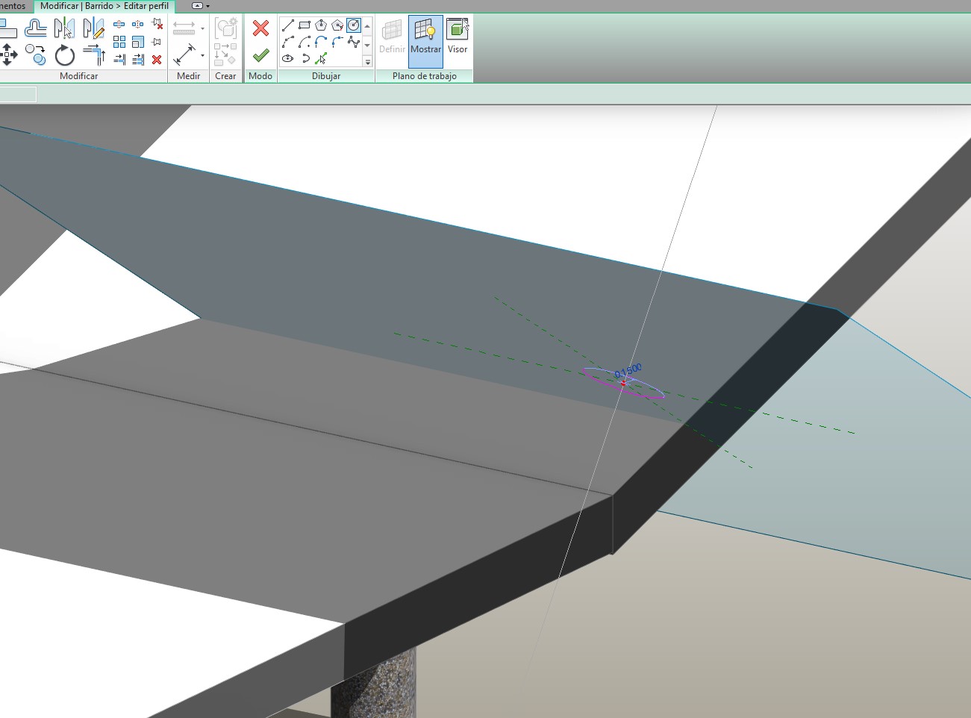This screenshot has width=971, height=718.
Task: Click the Rotate tool icon
Action: (x=65, y=55)
